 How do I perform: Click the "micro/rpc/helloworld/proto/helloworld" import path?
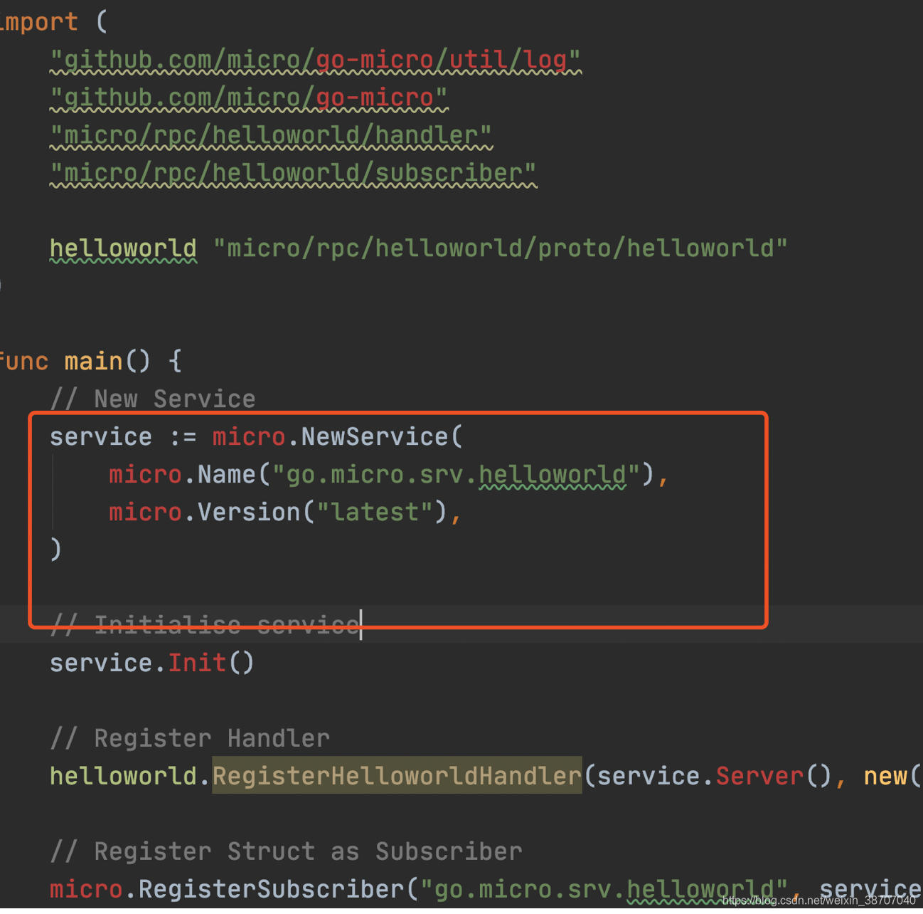pyautogui.click(x=501, y=249)
